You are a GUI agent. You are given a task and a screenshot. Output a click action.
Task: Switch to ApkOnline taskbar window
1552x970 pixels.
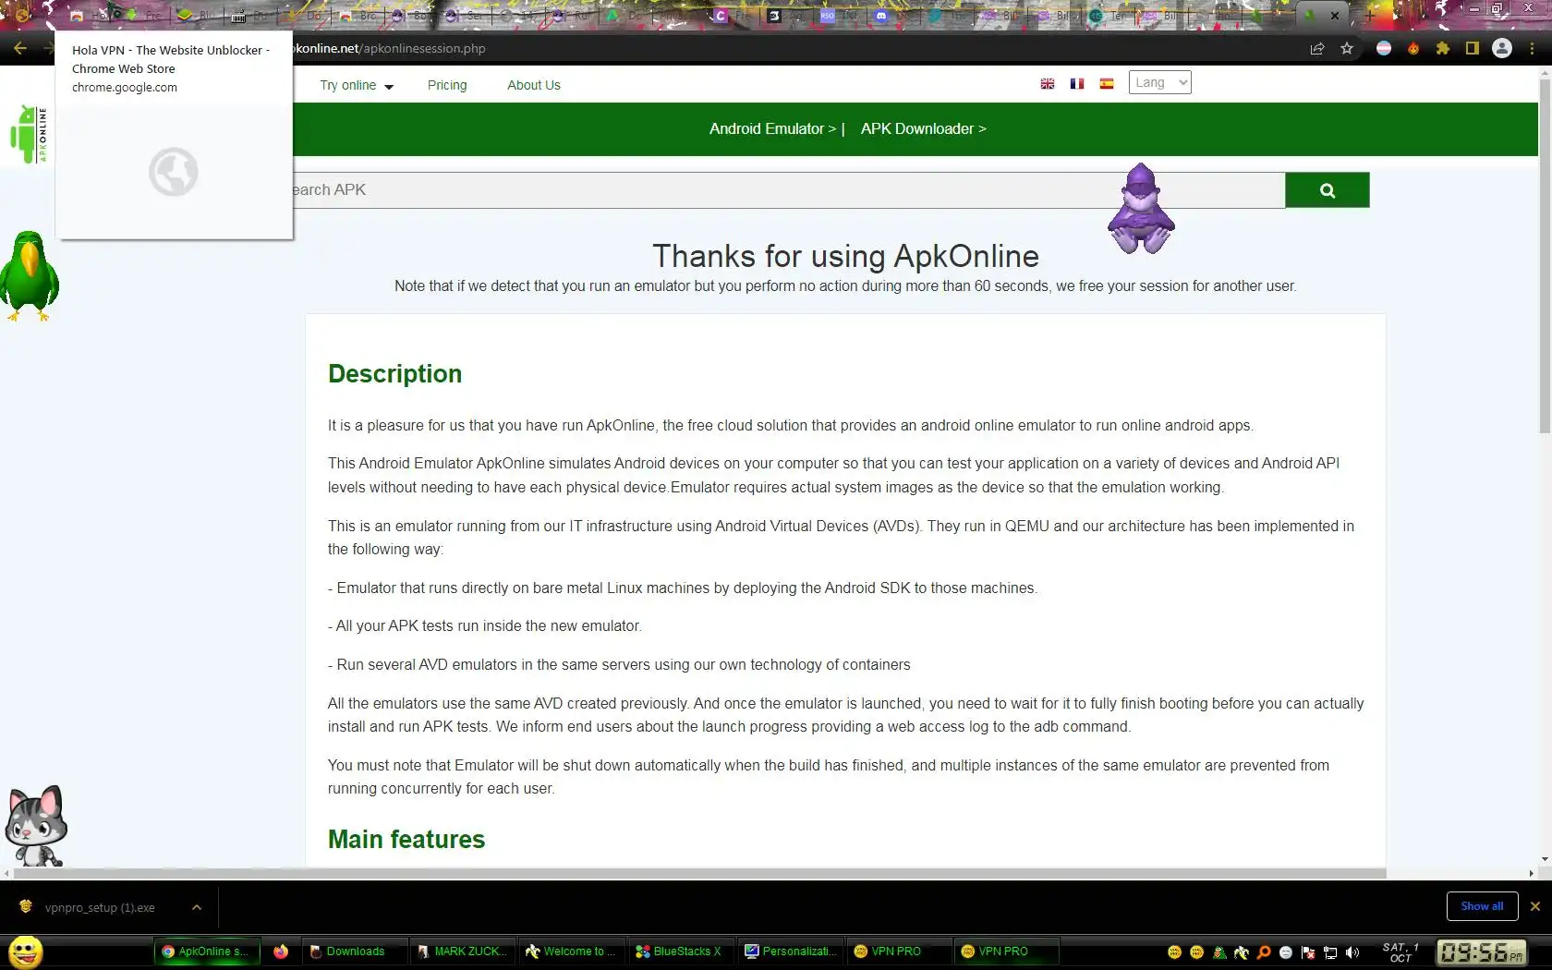[205, 952]
